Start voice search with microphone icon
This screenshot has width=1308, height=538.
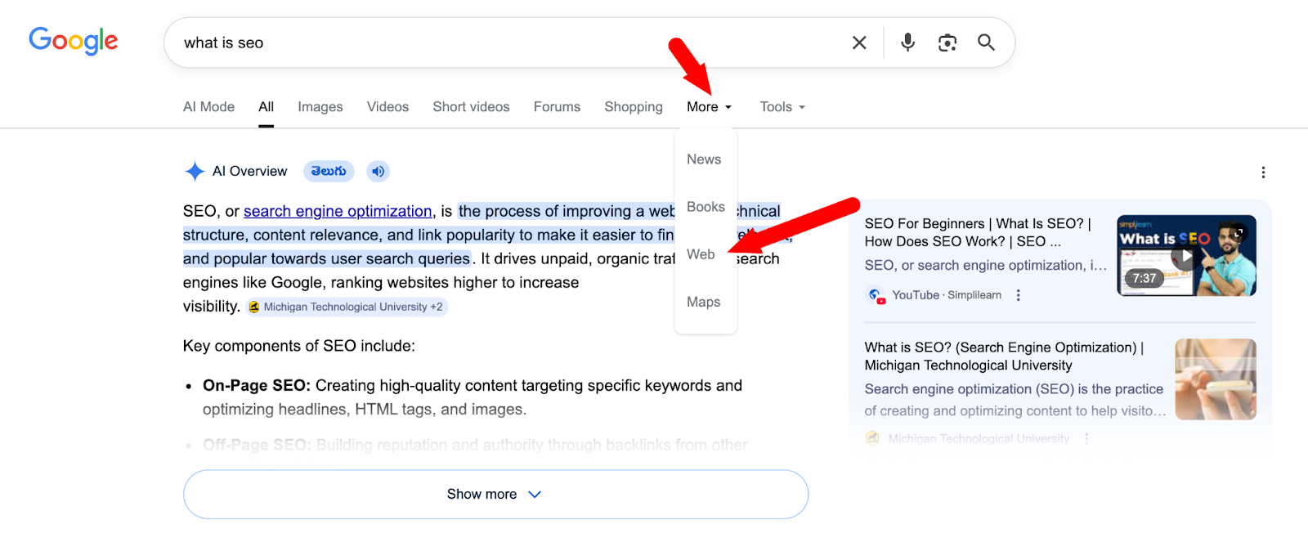point(907,43)
